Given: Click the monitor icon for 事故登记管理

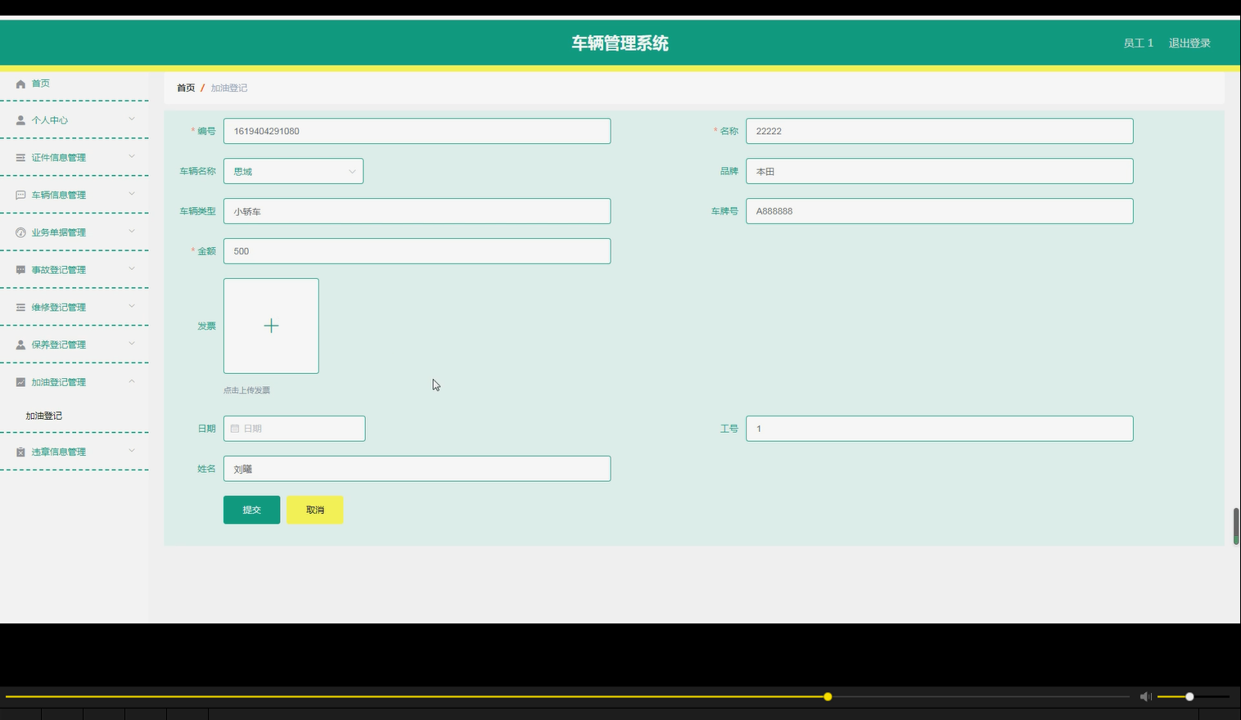Looking at the screenshot, I should click(20, 269).
